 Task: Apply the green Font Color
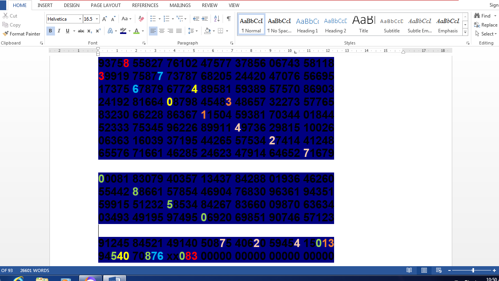tap(136, 31)
